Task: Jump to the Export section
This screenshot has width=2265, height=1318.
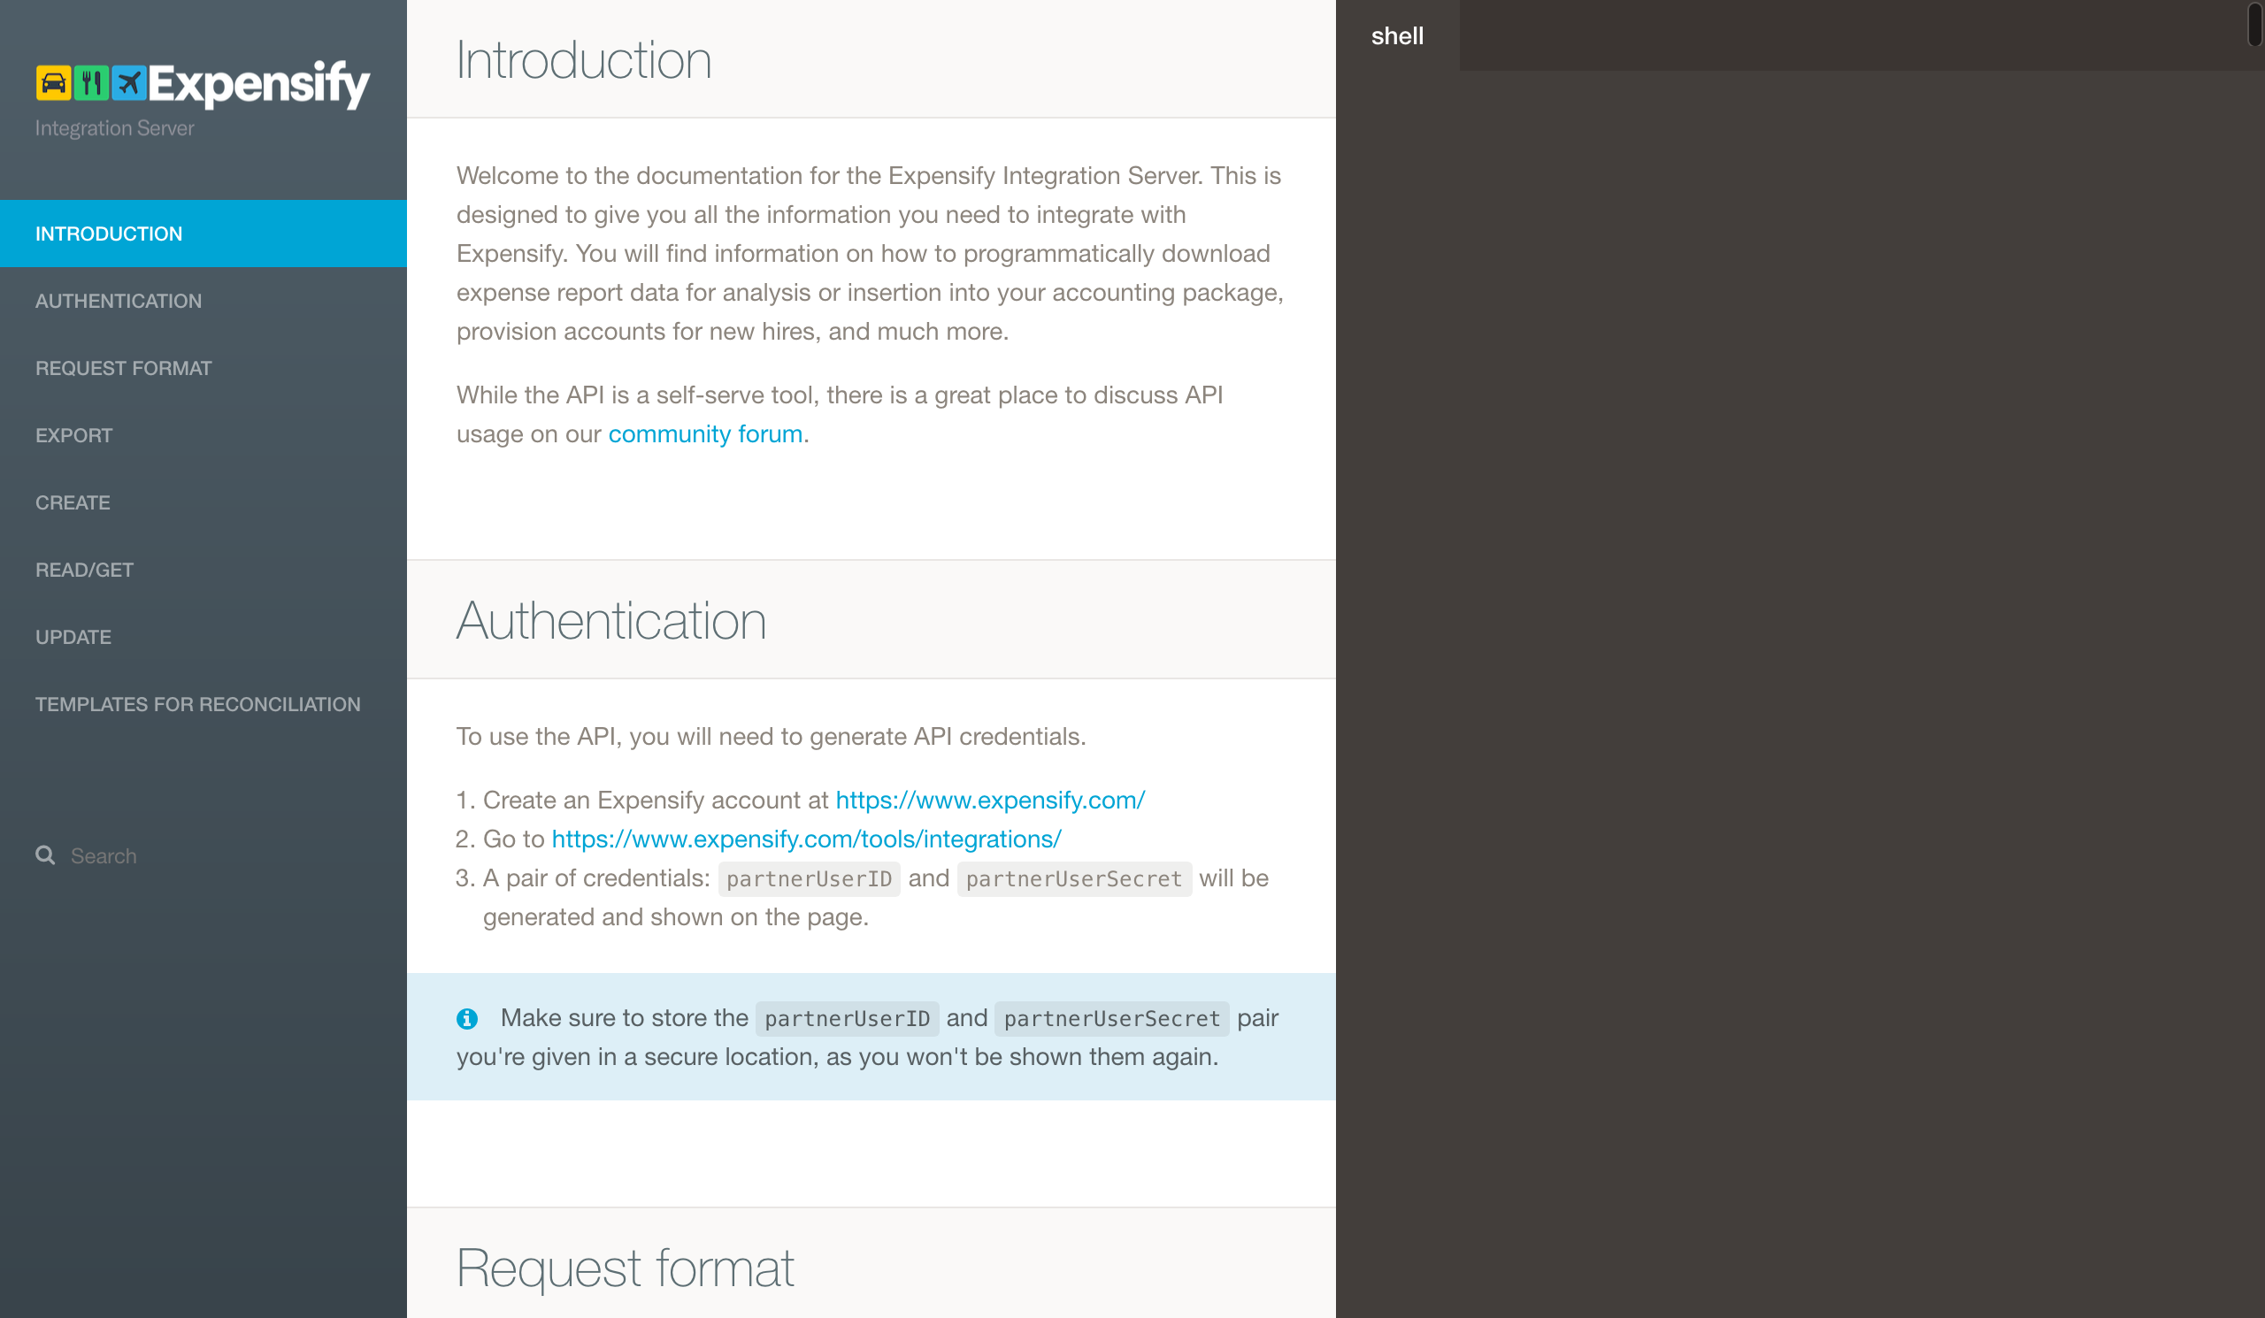Action: coord(203,436)
